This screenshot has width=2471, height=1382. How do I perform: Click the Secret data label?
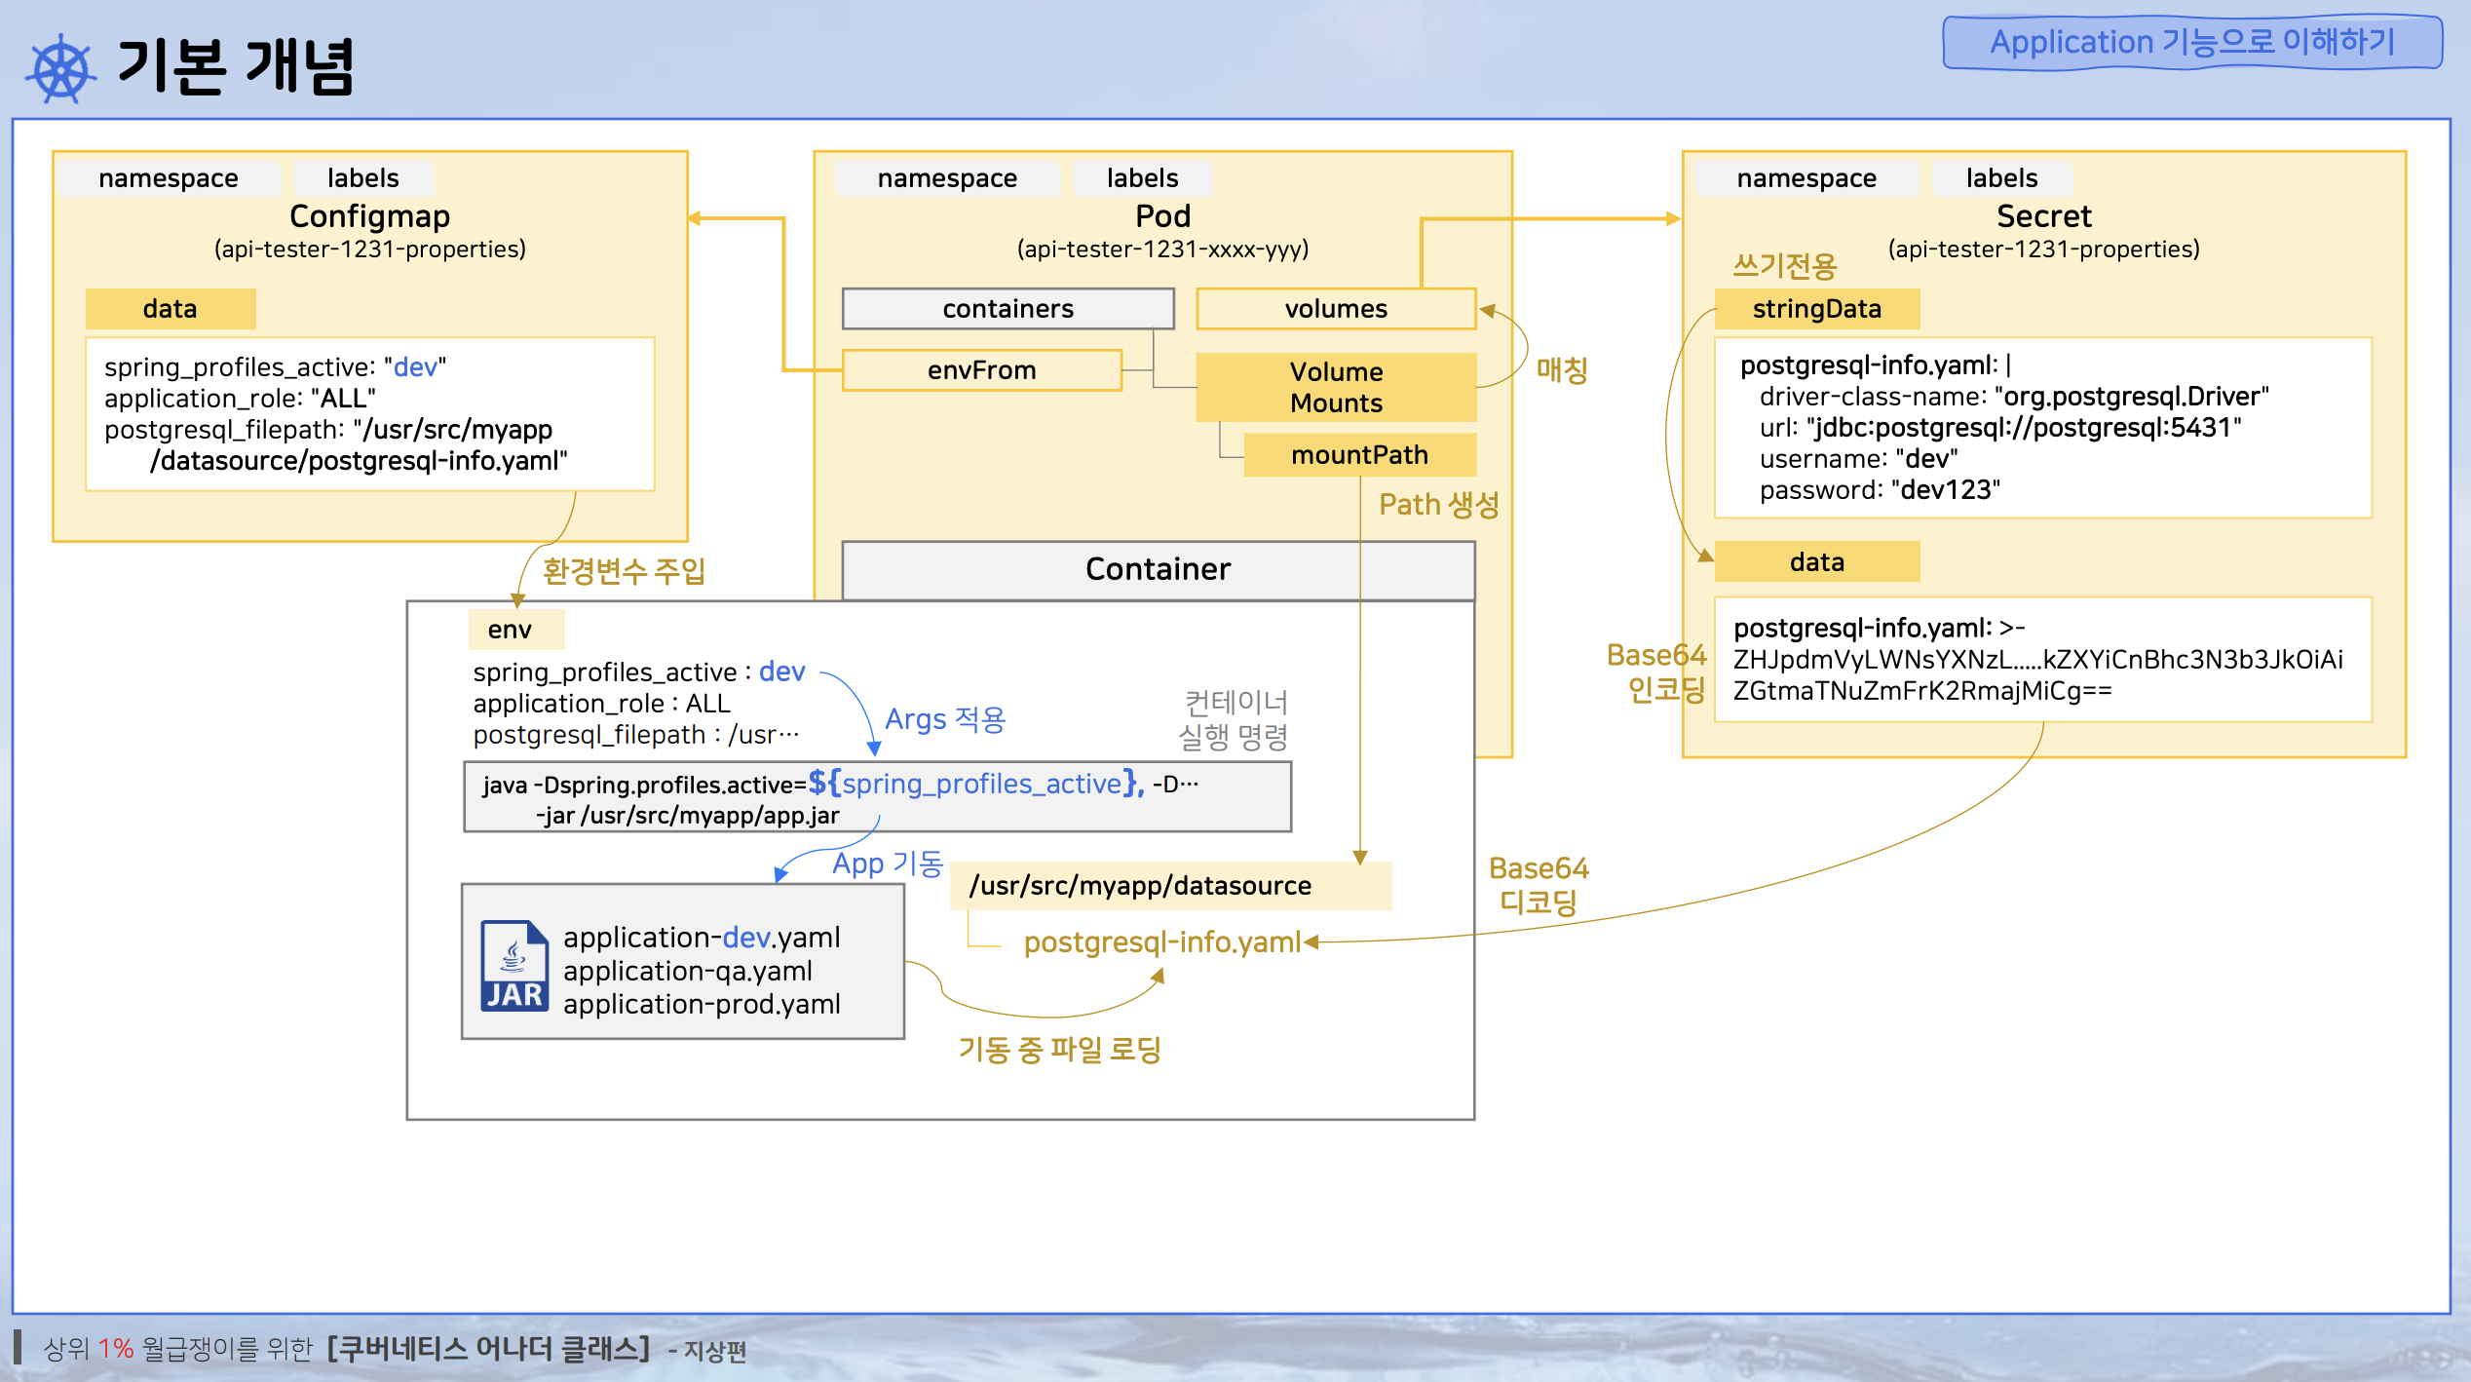(x=1816, y=562)
